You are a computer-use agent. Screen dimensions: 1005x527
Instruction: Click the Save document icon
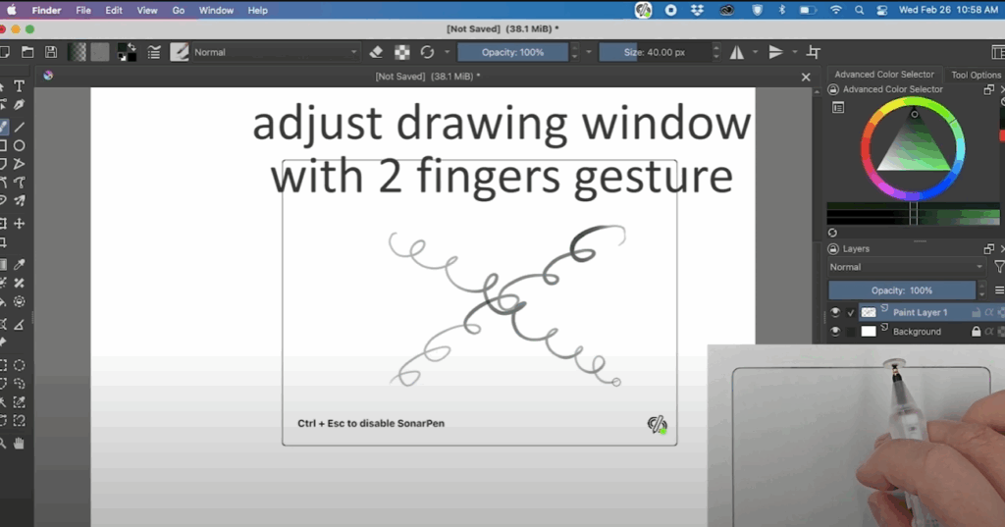tap(51, 52)
